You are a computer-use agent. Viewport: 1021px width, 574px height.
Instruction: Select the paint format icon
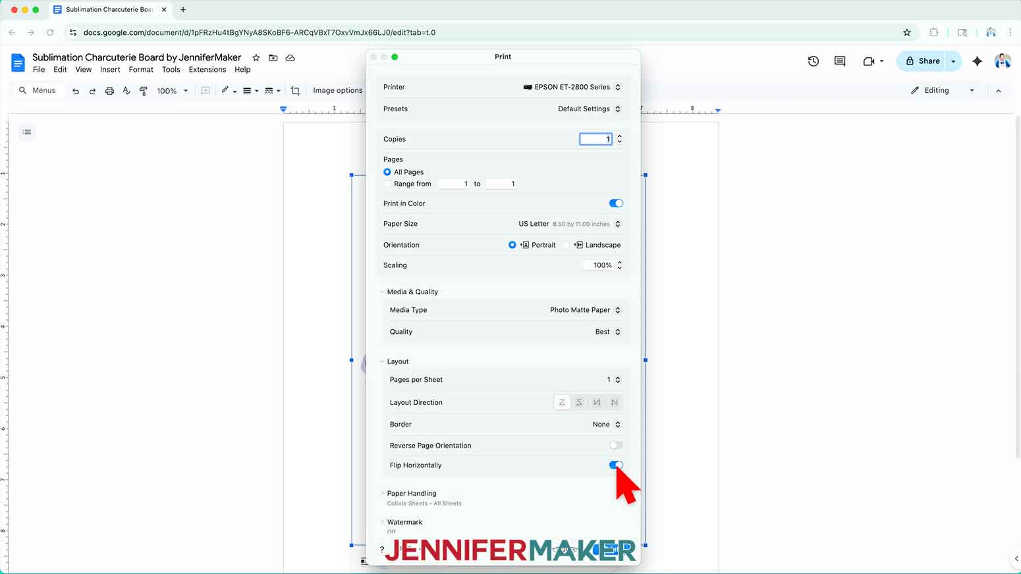144,91
